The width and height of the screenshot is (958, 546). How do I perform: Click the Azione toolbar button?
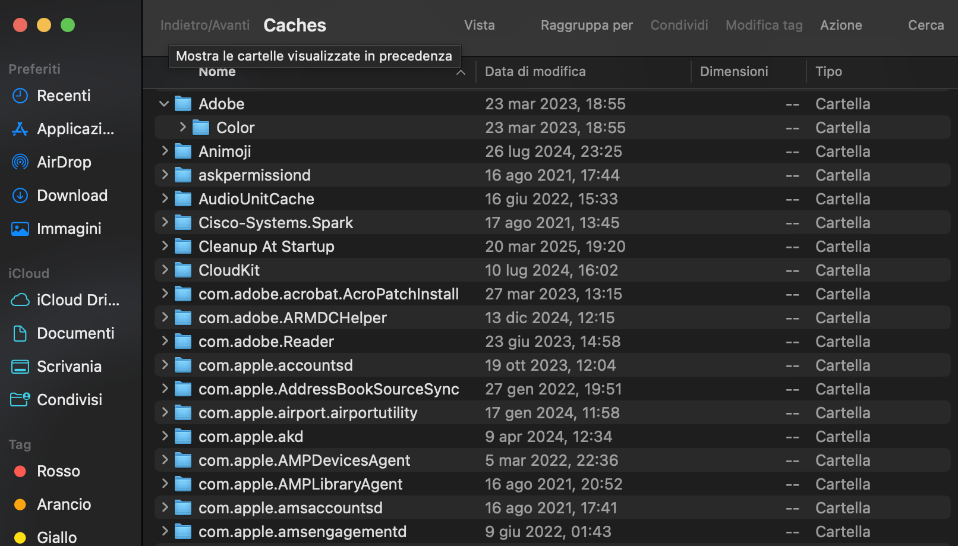tap(841, 25)
